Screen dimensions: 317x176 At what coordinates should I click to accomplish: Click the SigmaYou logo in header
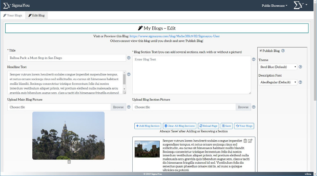tap(16, 6)
